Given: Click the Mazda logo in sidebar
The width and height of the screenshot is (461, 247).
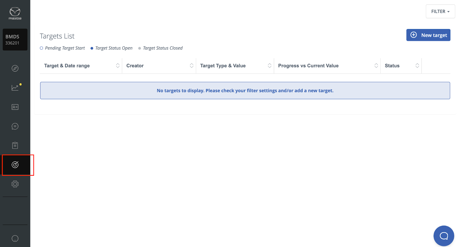Looking at the screenshot, I should (x=15, y=13).
